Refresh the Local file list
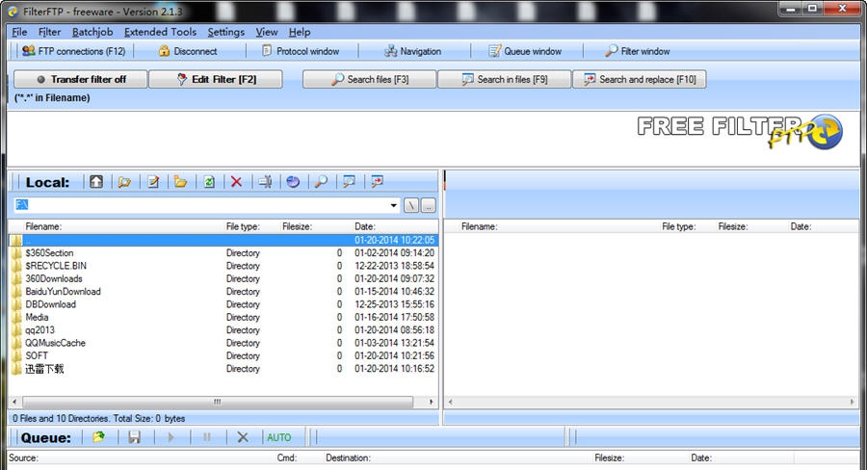The width and height of the screenshot is (867, 470). (x=209, y=181)
